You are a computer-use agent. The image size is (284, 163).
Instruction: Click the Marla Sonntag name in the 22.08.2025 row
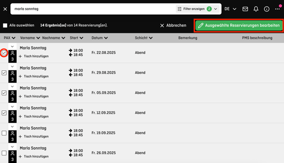point(33,48)
